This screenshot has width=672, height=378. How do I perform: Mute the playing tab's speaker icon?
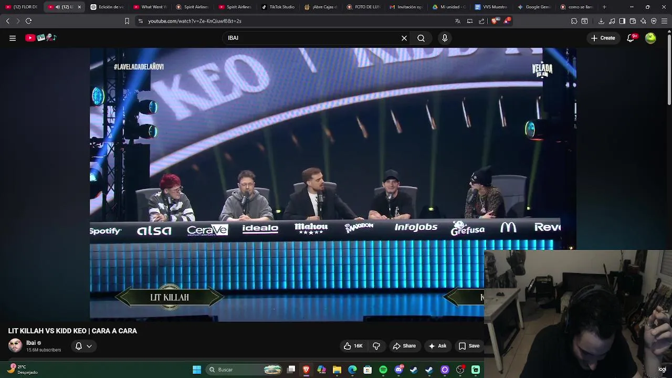click(57, 7)
